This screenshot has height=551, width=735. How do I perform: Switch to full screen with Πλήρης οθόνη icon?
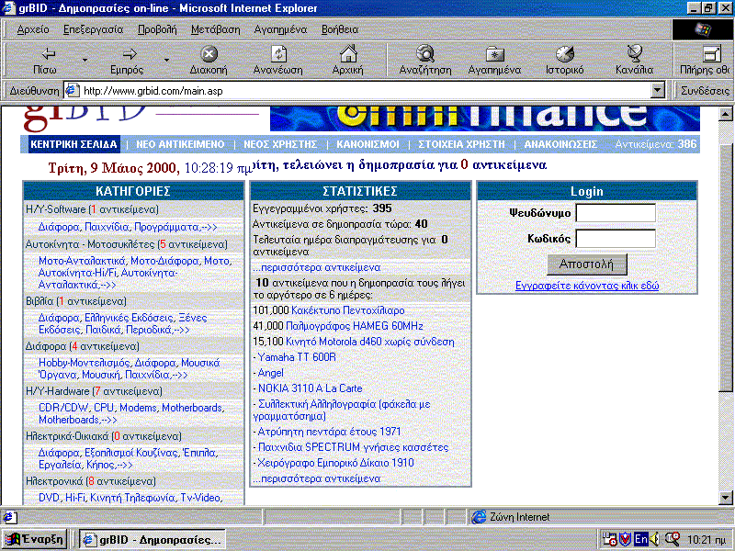(712, 54)
